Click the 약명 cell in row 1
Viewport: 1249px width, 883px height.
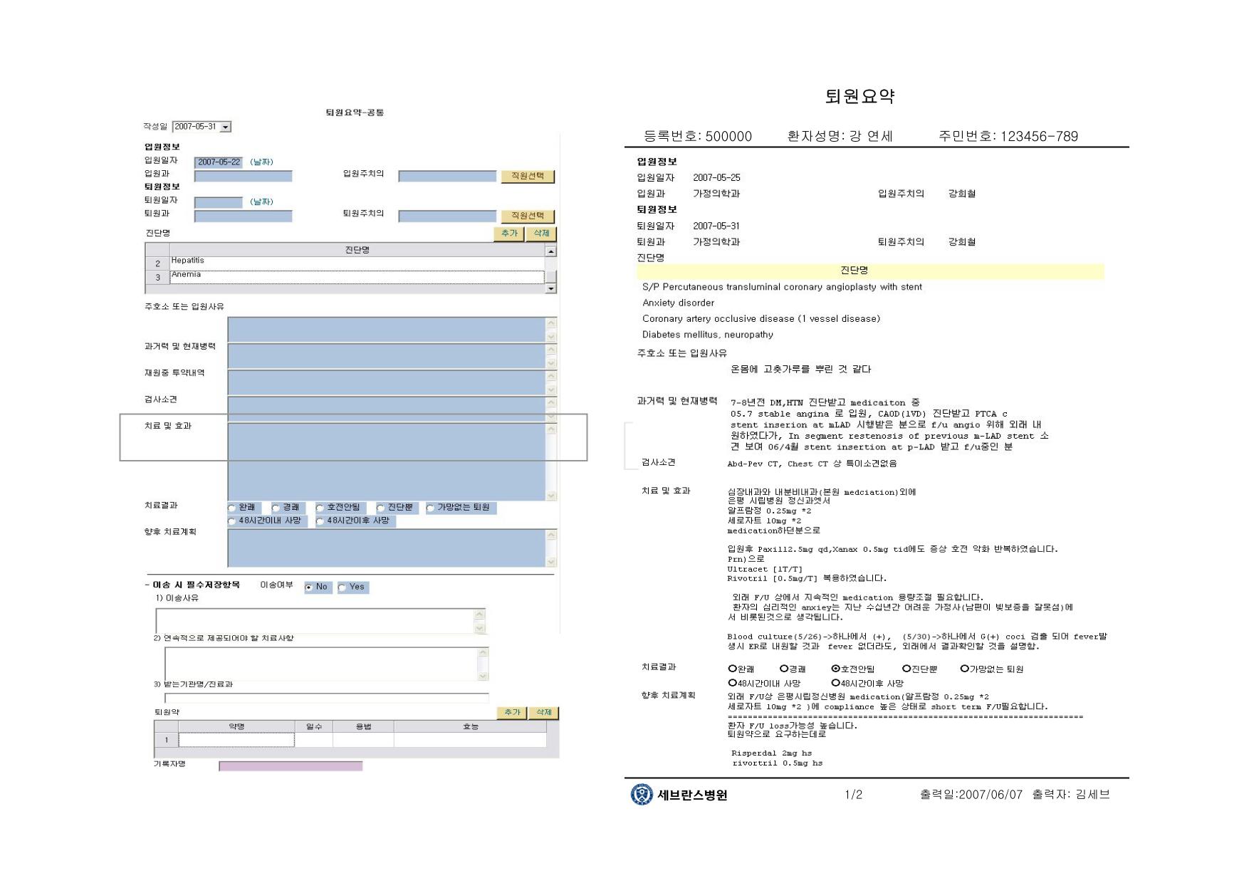coord(236,741)
